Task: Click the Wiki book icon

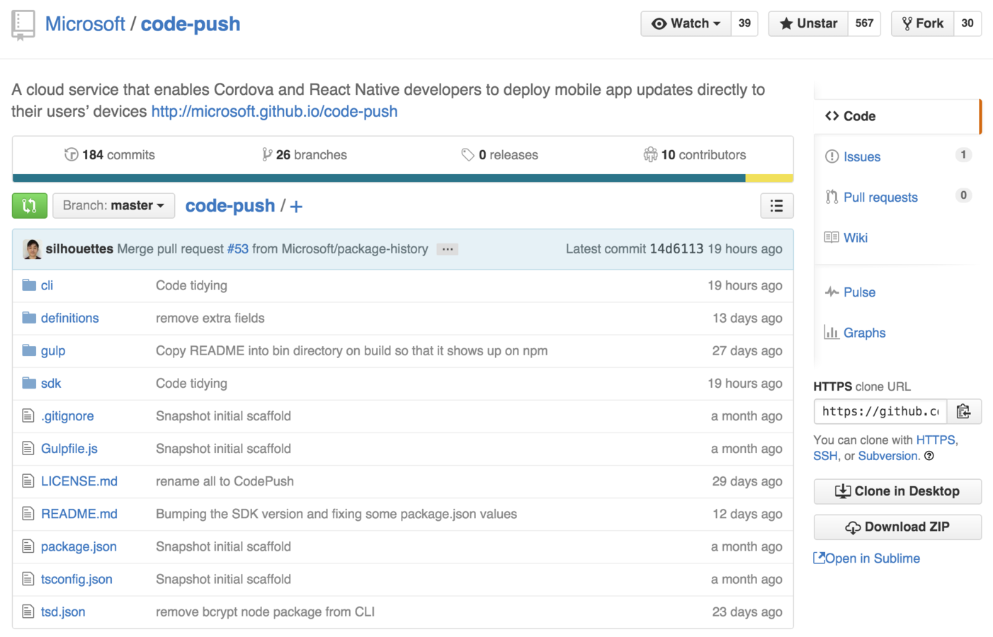Action: pyautogui.click(x=832, y=237)
